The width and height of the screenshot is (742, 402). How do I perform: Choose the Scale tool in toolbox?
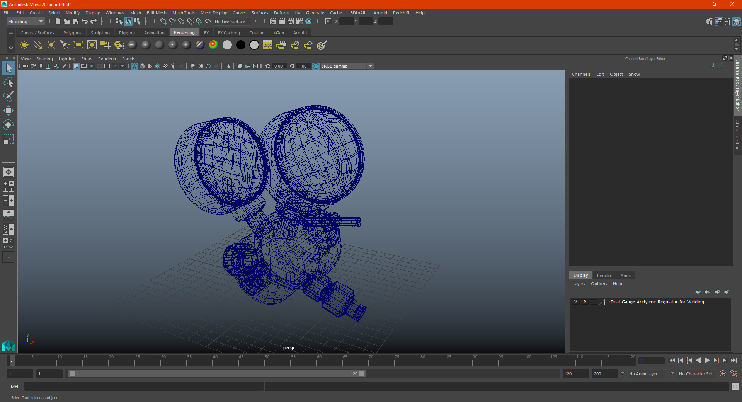(8, 139)
